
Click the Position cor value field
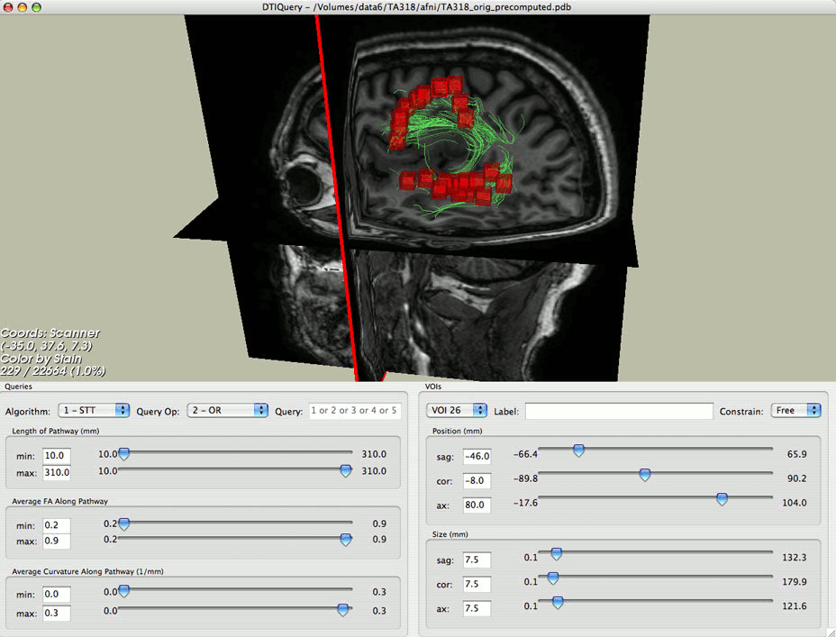477,481
